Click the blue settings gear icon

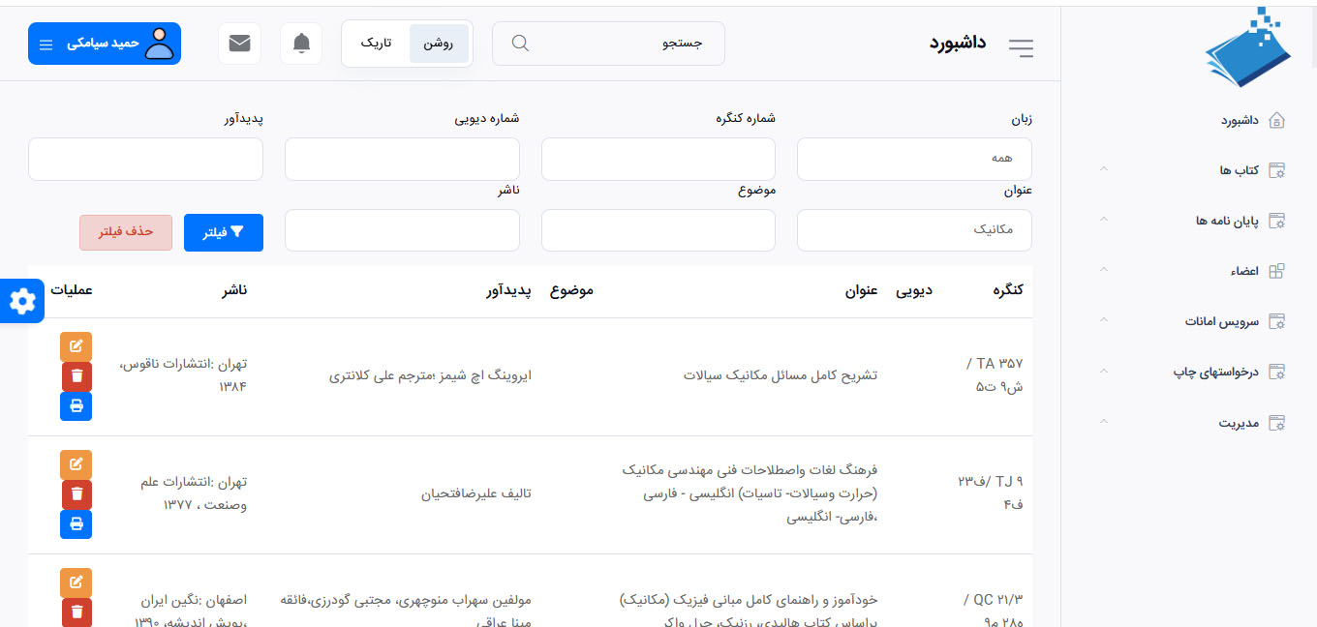tap(21, 302)
